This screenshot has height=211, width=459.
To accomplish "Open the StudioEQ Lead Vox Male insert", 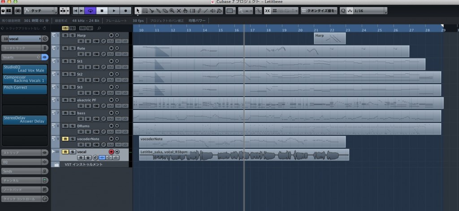I will click(x=25, y=69).
